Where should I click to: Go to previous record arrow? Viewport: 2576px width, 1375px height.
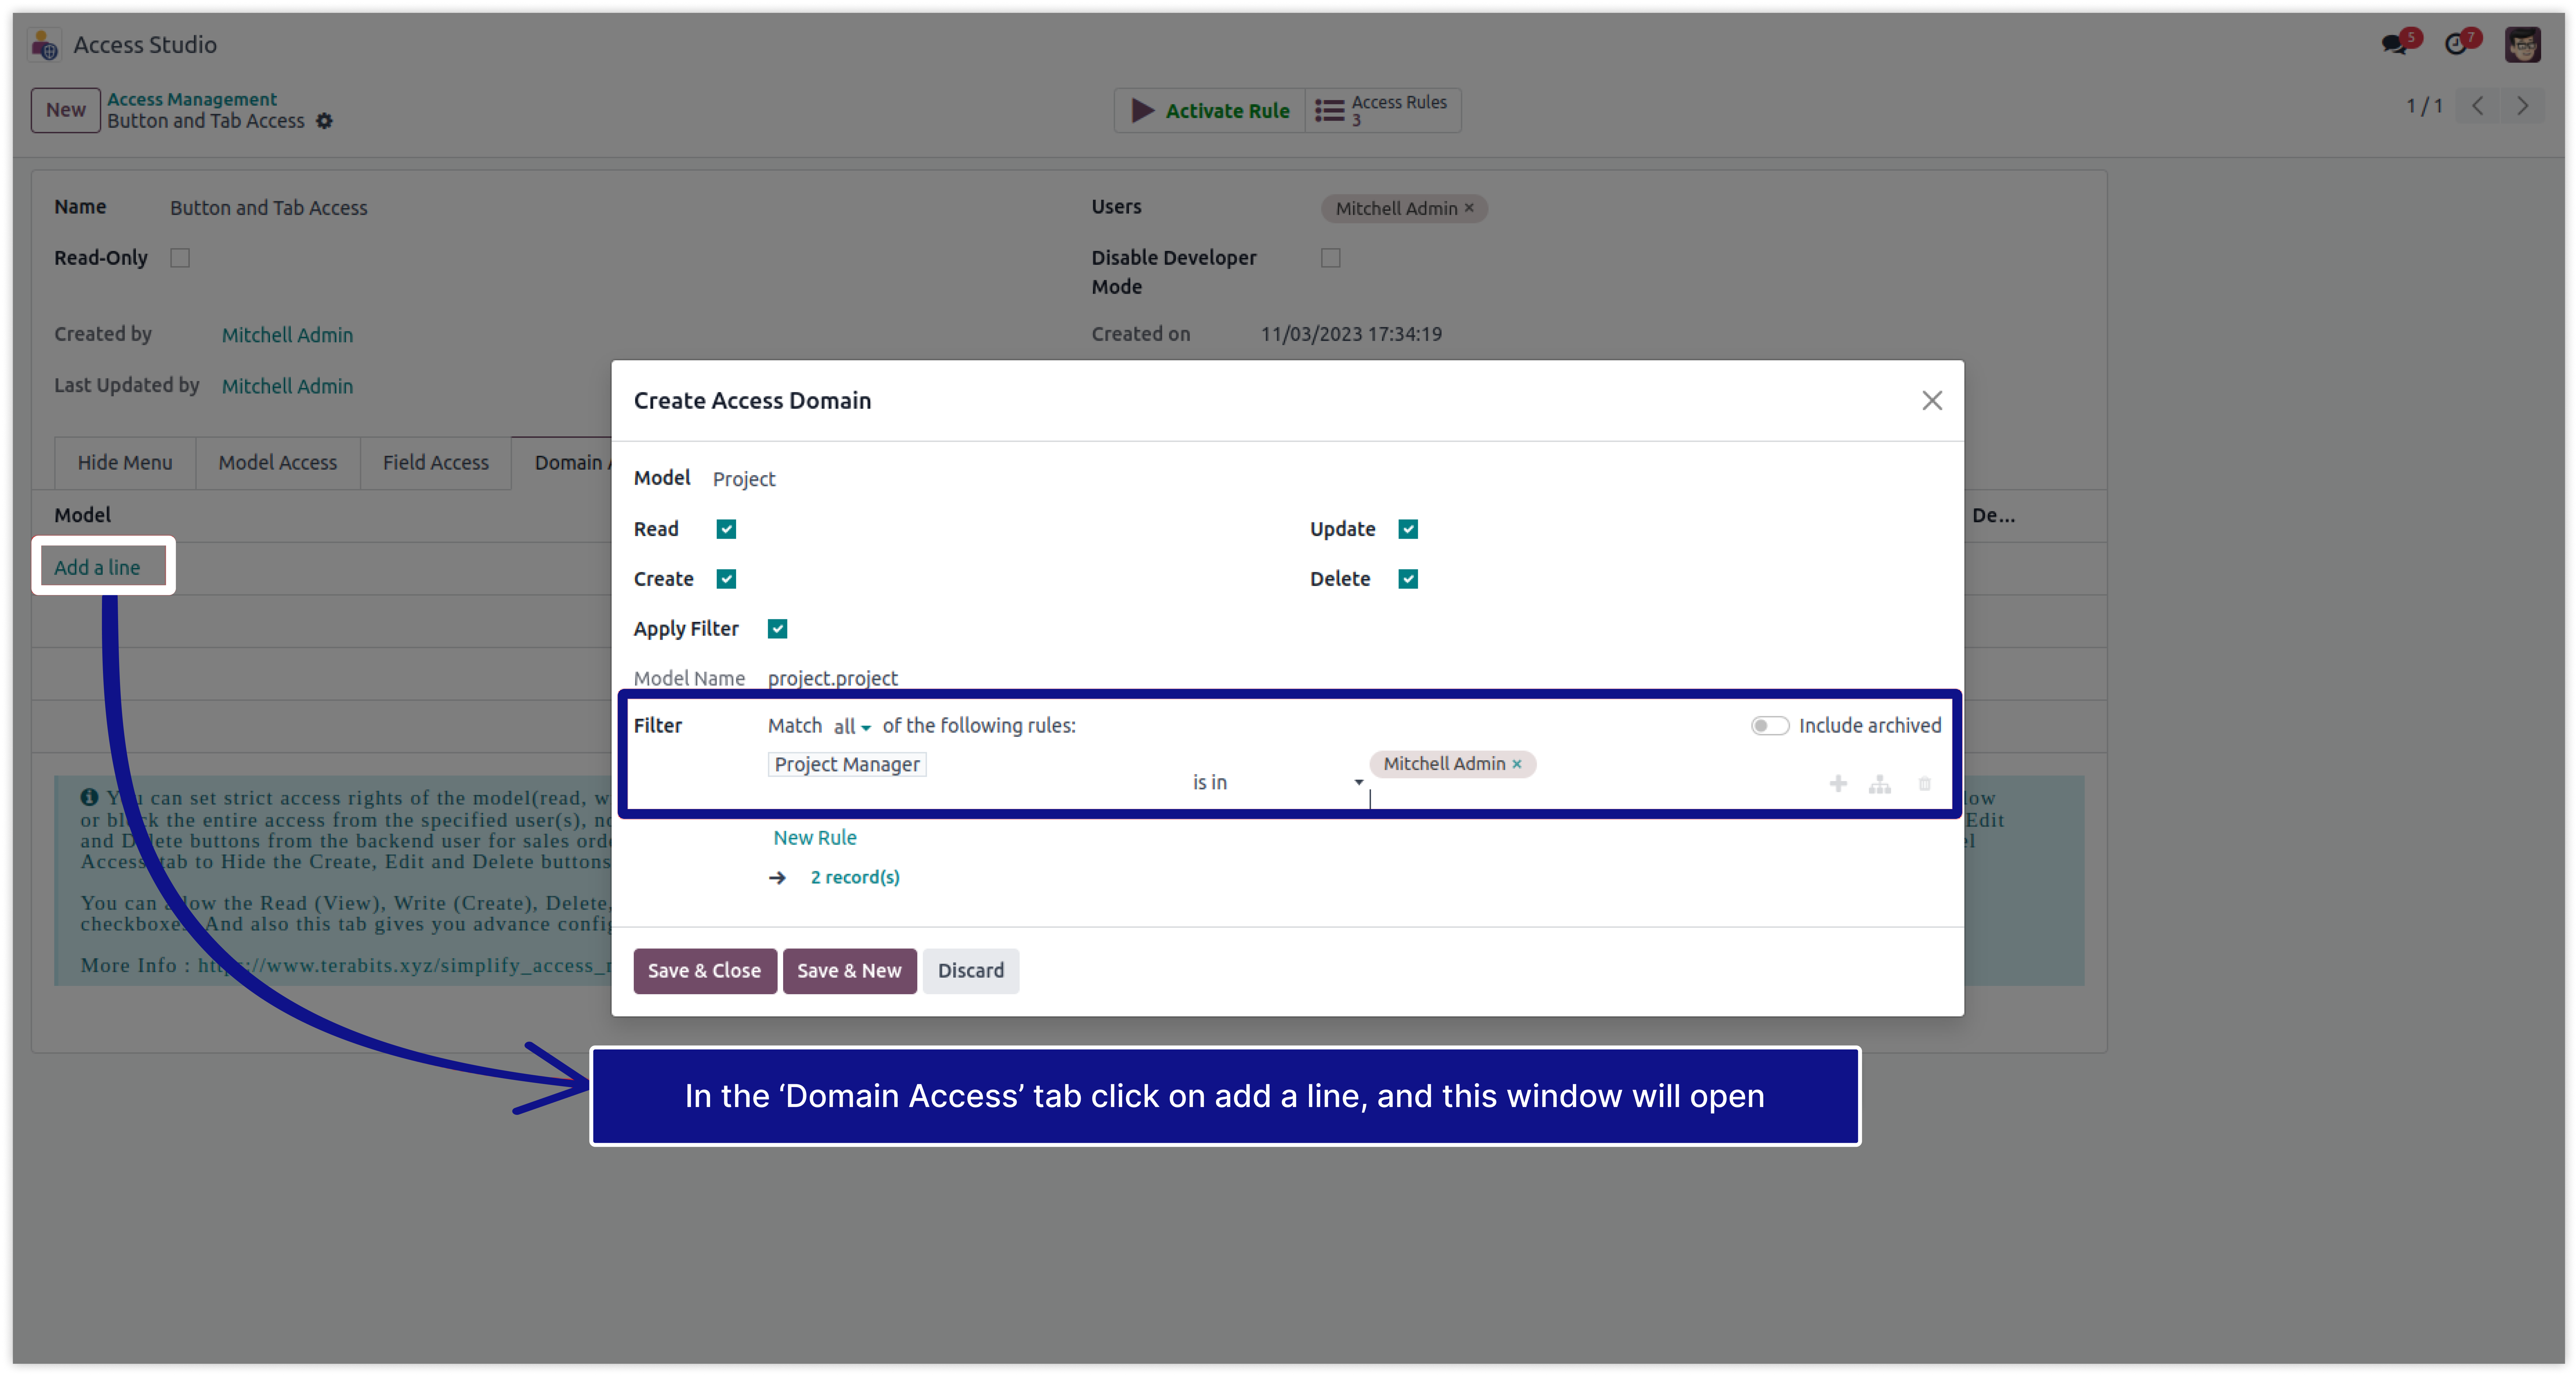pos(2478,106)
